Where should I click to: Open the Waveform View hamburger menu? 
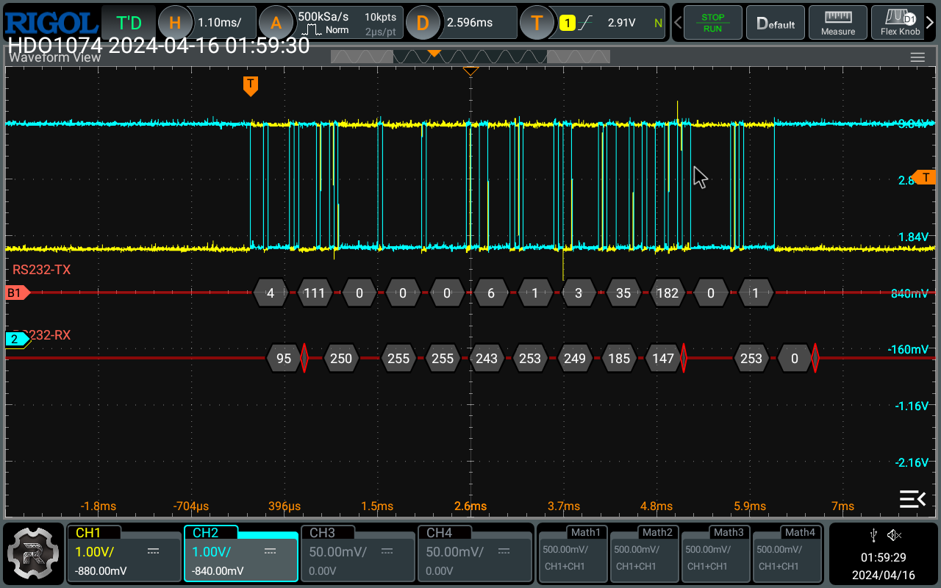pos(917,57)
